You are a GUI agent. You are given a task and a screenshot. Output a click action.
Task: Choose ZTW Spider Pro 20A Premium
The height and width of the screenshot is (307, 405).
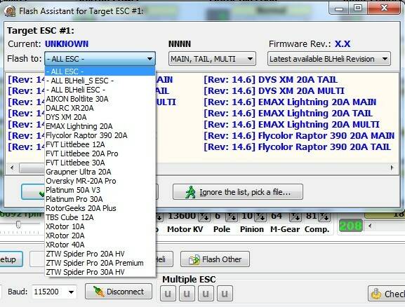click(x=100, y=263)
